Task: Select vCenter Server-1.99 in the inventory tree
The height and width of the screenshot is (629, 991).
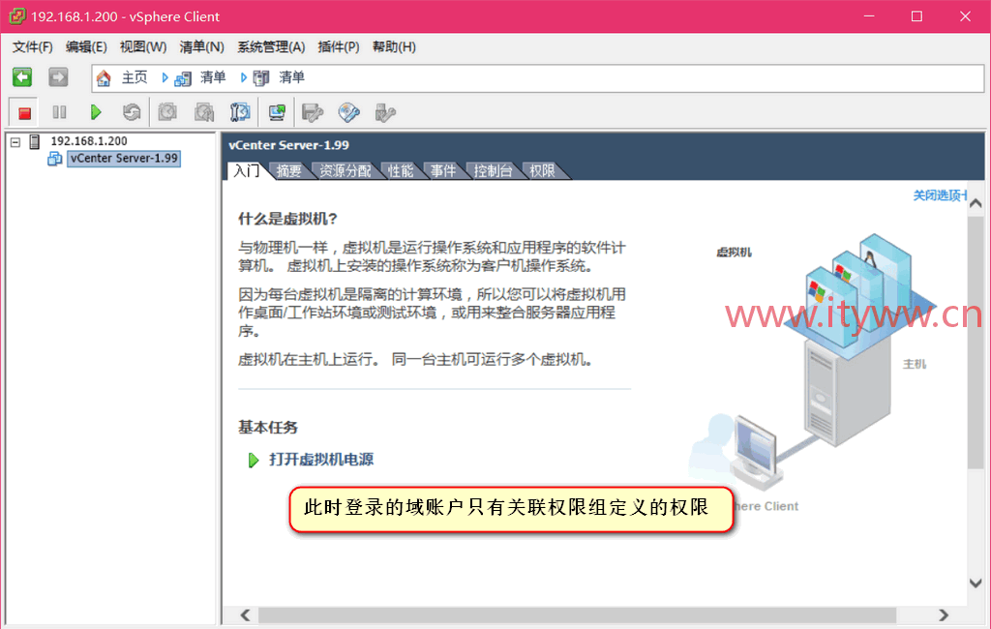Action: pyautogui.click(x=124, y=158)
